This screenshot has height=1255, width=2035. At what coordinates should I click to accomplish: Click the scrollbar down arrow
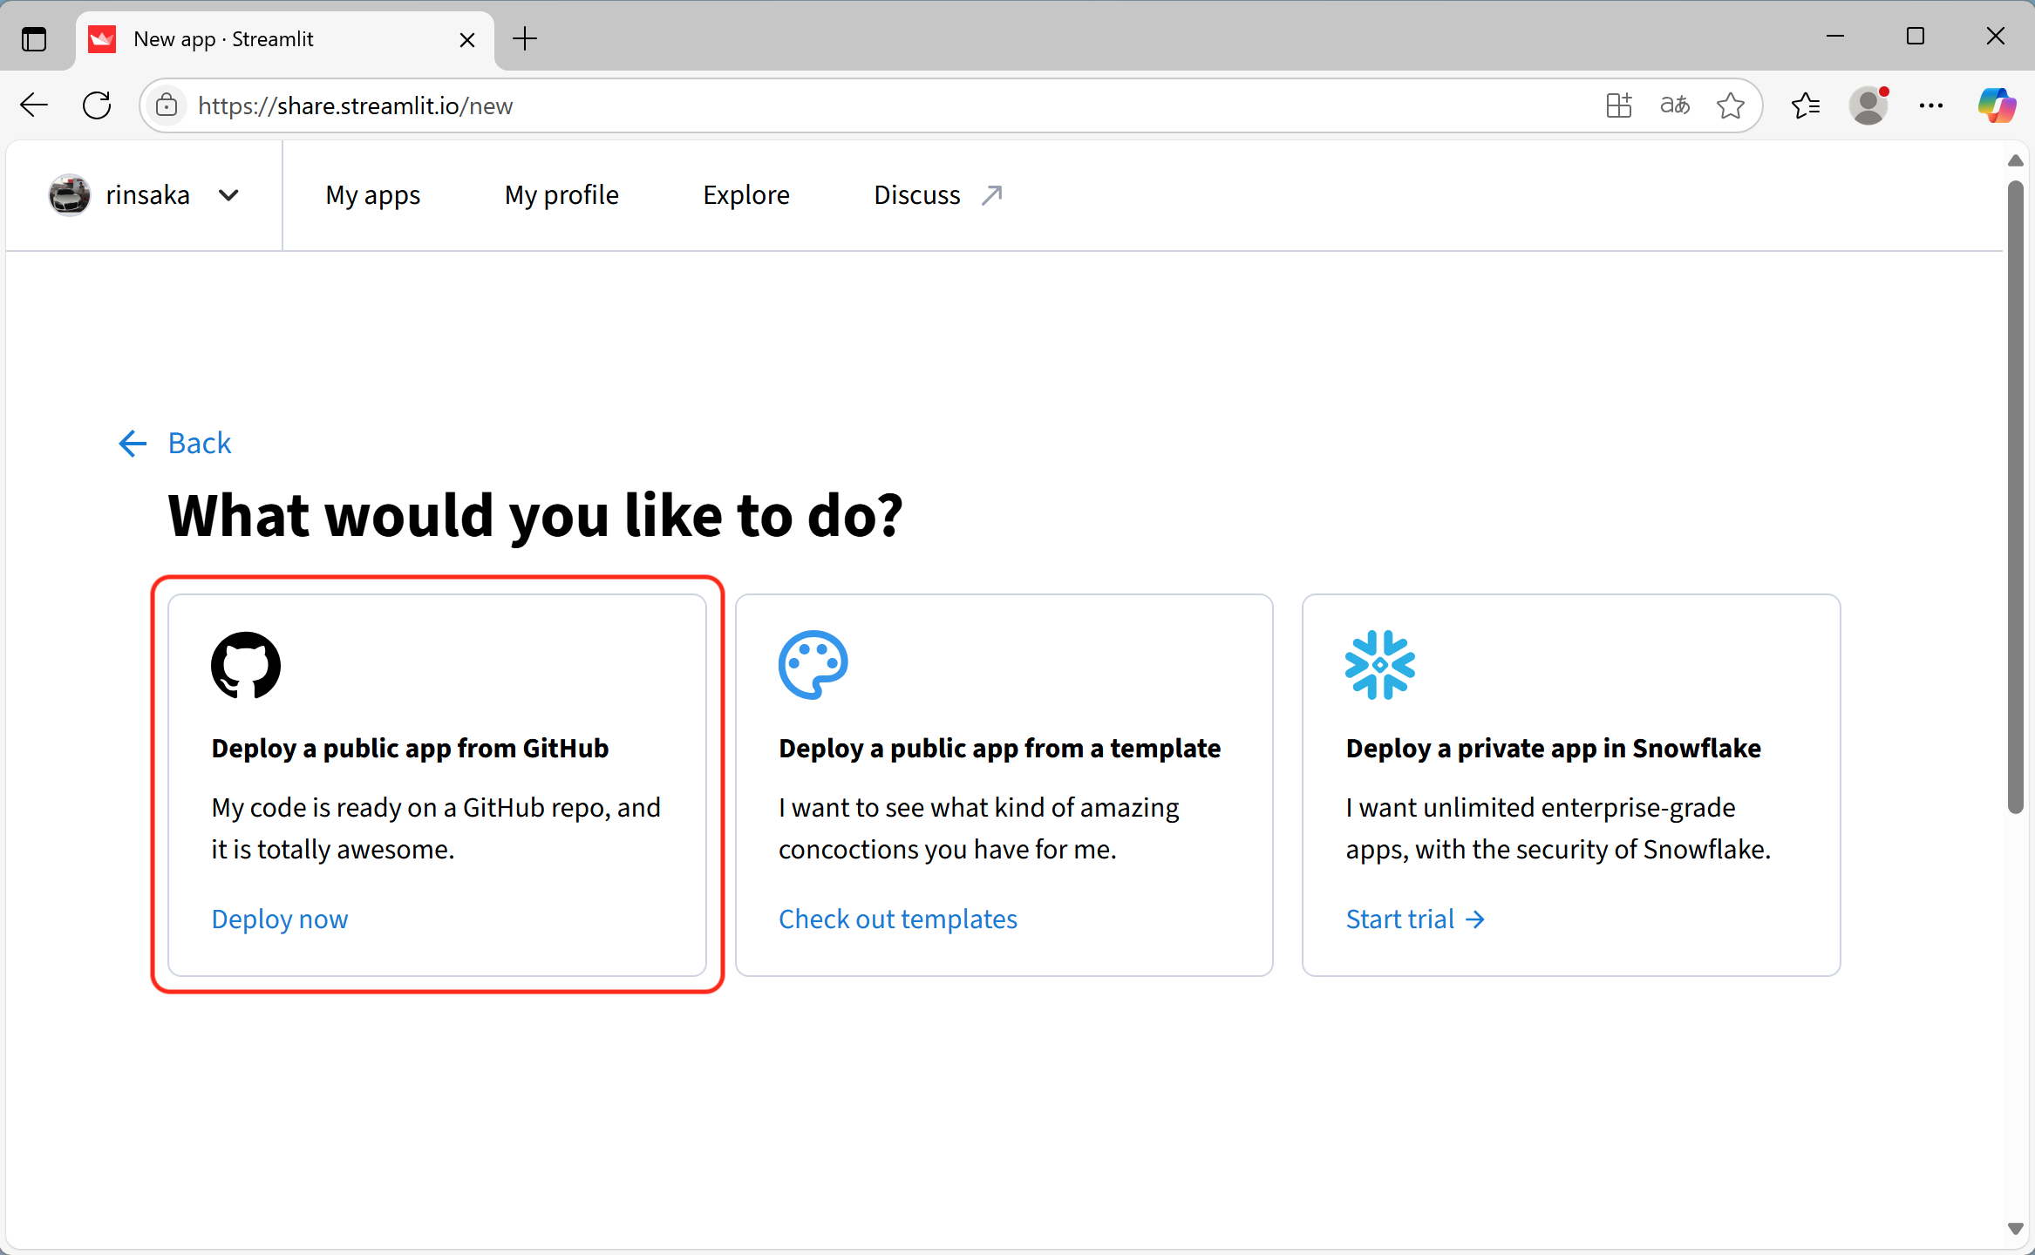pyautogui.click(x=2015, y=1229)
